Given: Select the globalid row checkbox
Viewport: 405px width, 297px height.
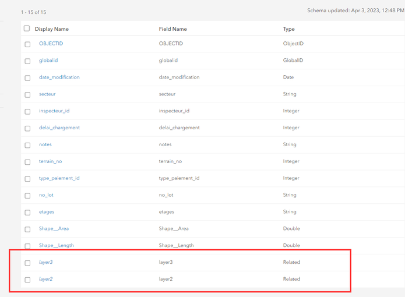Looking at the screenshot, I should [27, 61].
